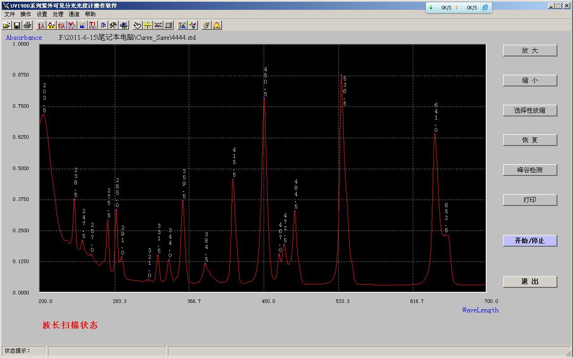Open the 通道 menu
Viewport: 573px width, 358px height.
pyautogui.click(x=74, y=14)
